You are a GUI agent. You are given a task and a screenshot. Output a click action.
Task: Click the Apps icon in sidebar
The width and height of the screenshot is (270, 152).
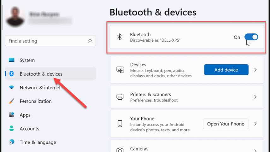(12, 115)
